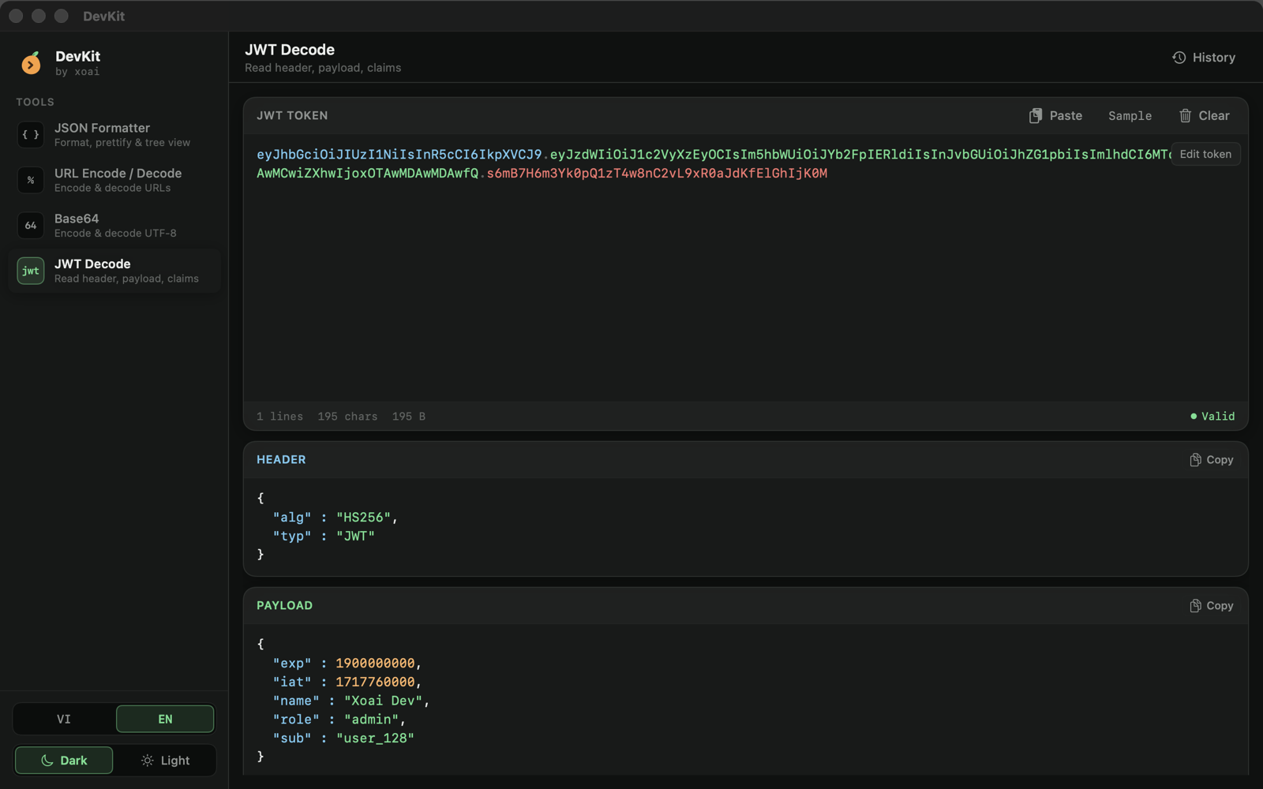Click the green jwt tool icon

tap(31, 271)
